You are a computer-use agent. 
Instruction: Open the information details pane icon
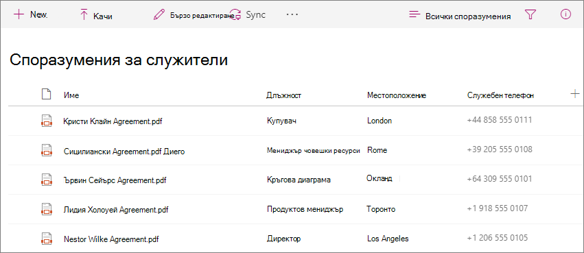[565, 14]
